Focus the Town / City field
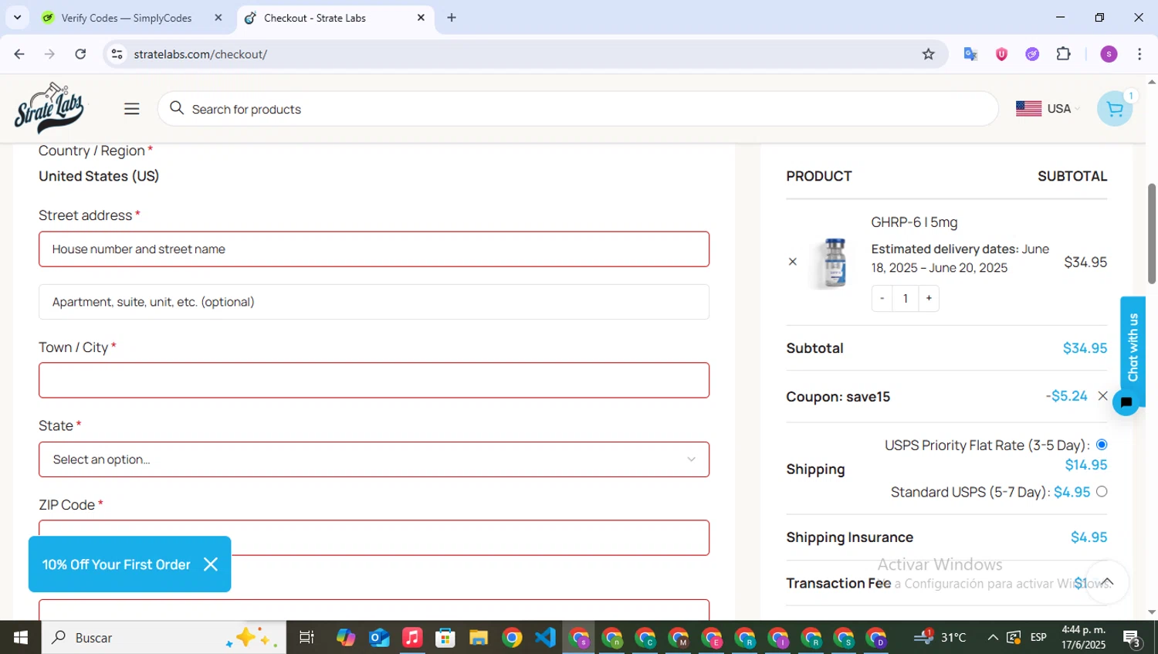The image size is (1158, 654). click(x=374, y=381)
